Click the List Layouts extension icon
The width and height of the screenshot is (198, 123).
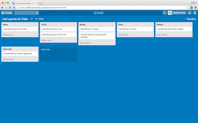click(x=191, y=8)
